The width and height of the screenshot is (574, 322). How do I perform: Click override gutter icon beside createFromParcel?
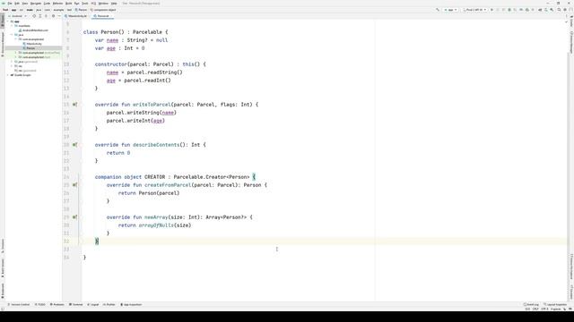74,185
